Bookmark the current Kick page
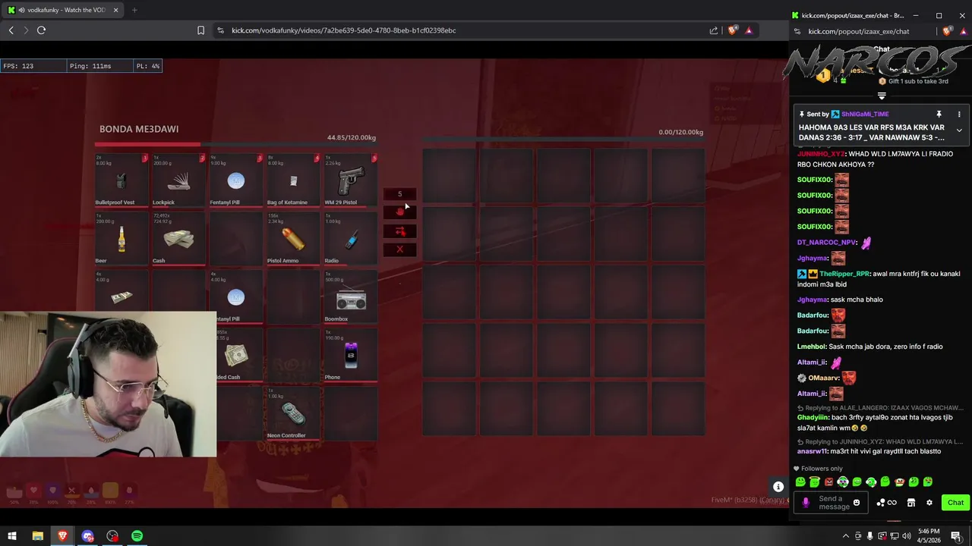 [x=200, y=30]
